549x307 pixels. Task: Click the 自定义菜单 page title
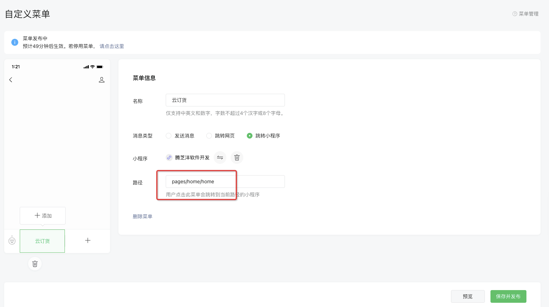(28, 14)
